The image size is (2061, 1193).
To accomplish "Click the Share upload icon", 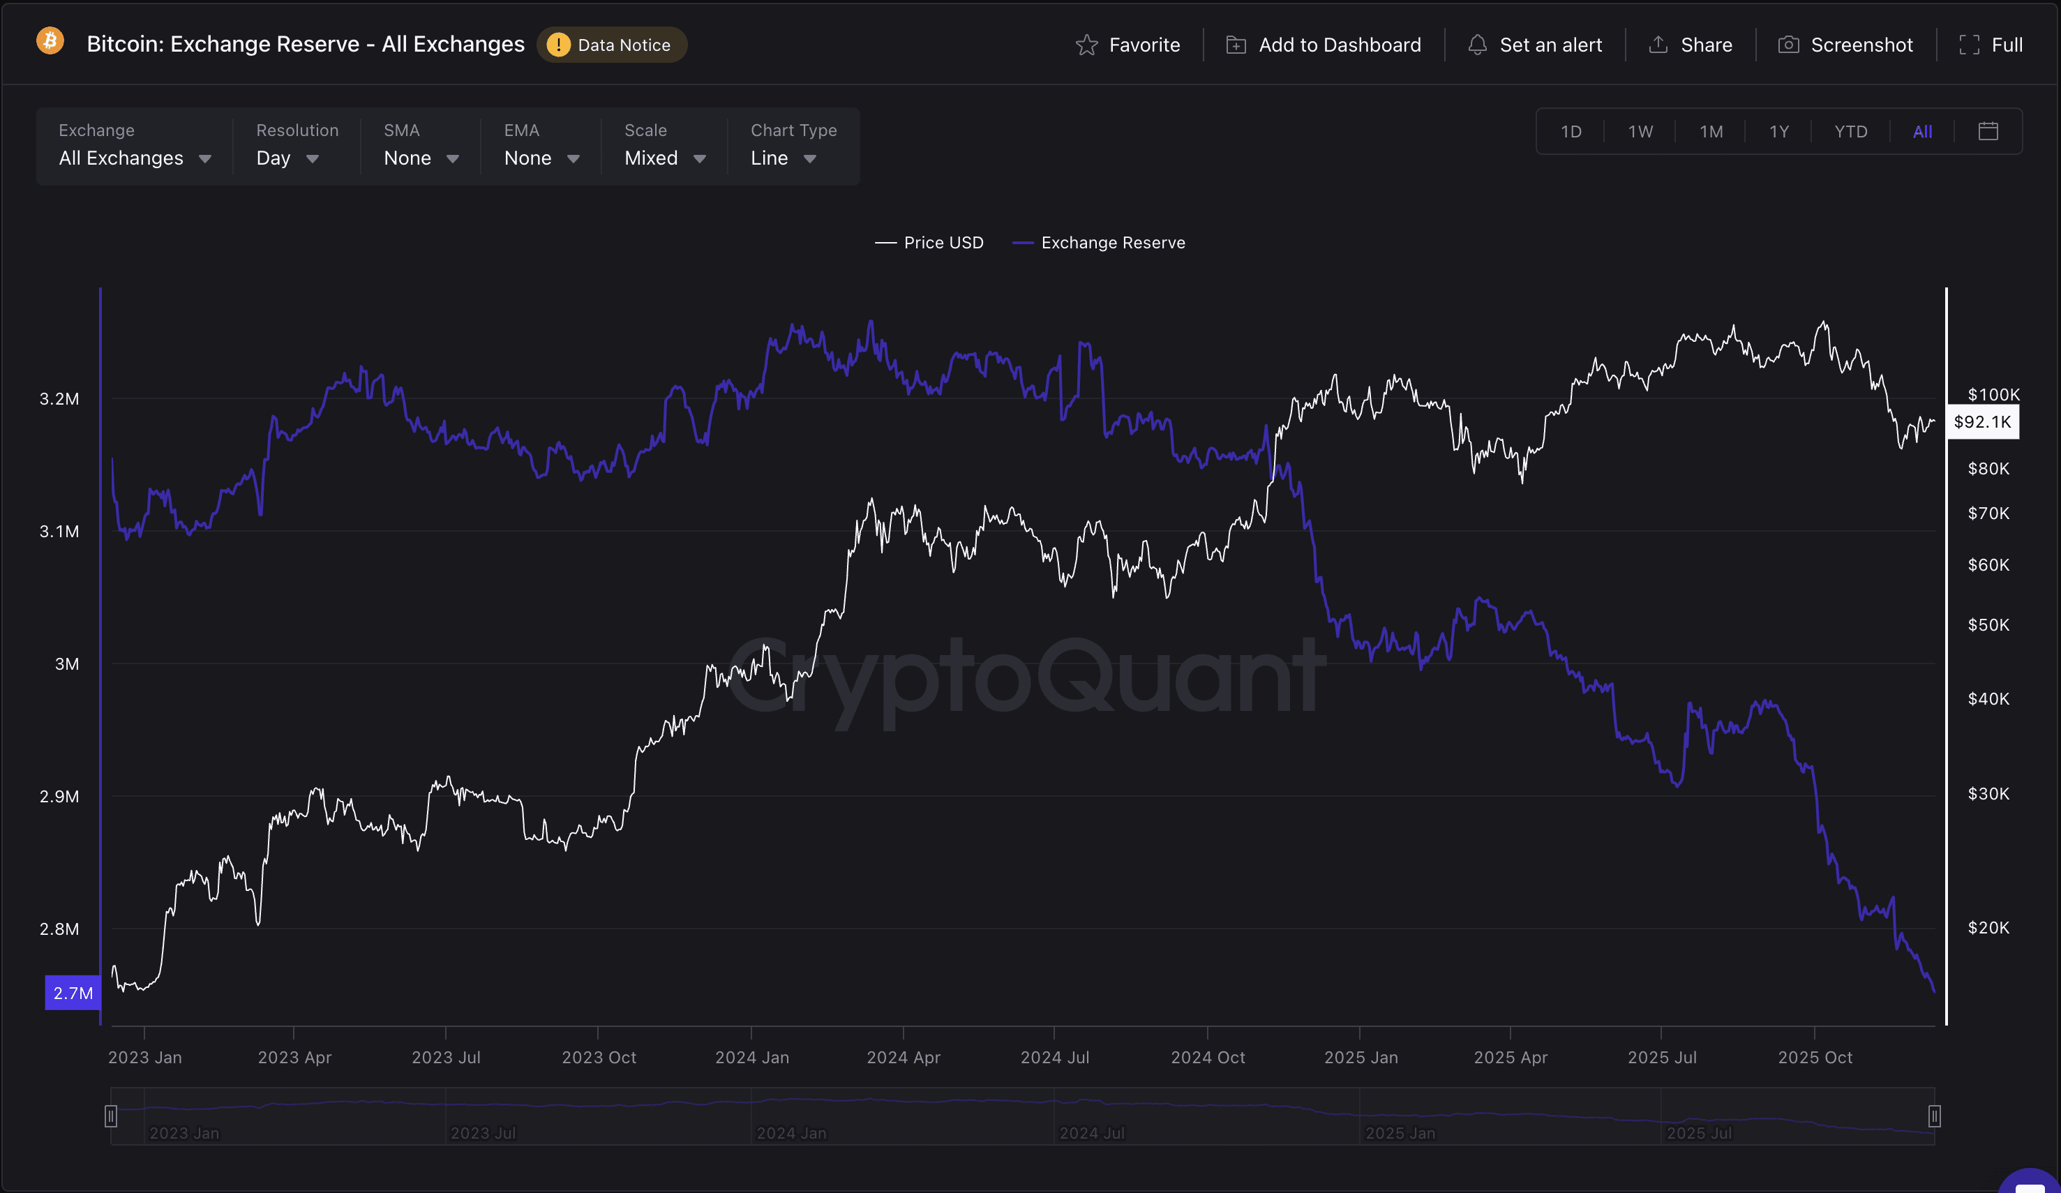I will (x=1658, y=45).
